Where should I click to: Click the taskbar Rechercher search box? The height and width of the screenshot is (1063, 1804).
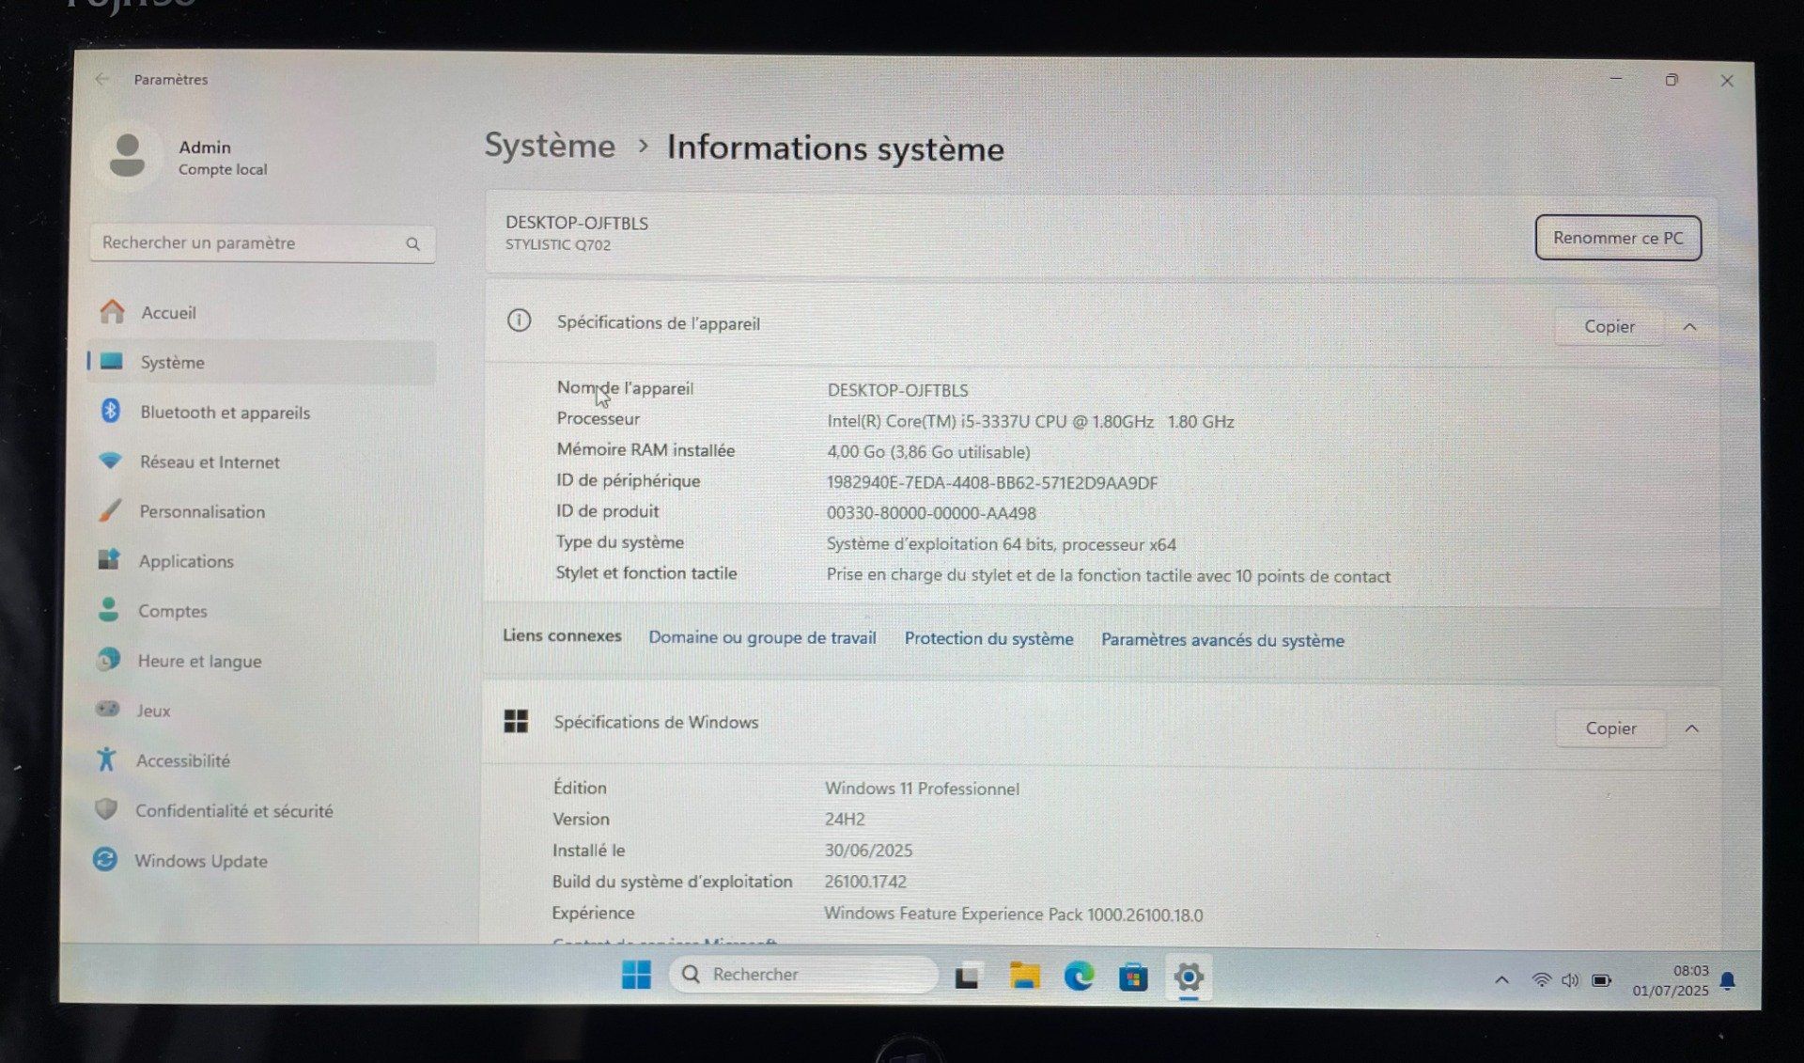(x=803, y=975)
